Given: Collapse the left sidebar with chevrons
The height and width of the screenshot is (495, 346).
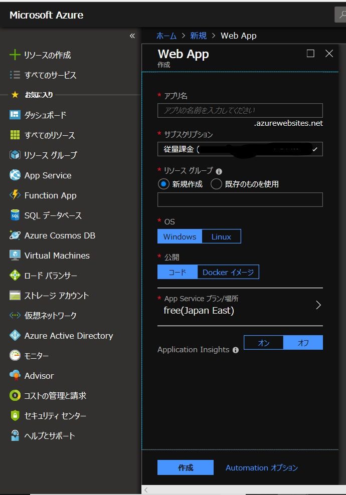Looking at the screenshot, I should [x=132, y=36].
